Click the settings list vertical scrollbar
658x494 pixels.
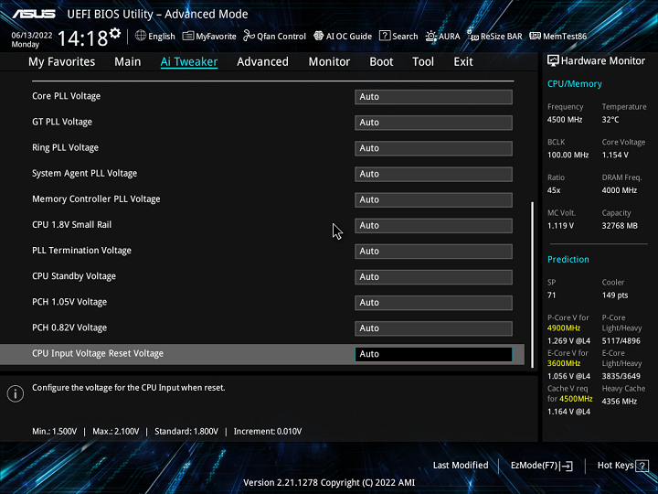532,274
